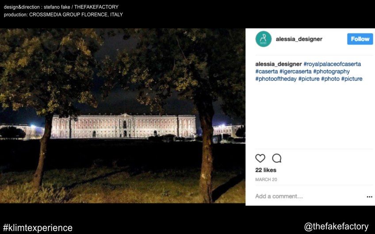Click the #photooftheday hashtag

pos(276,79)
